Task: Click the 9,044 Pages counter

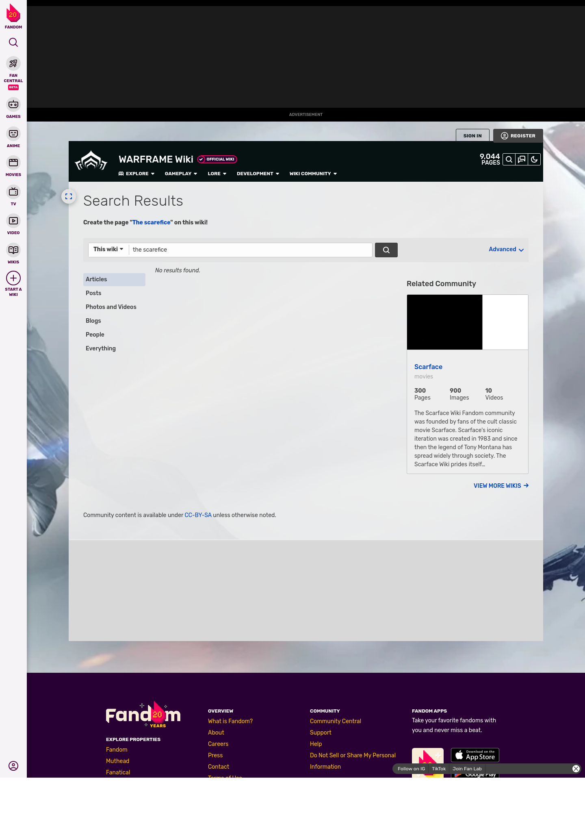Action: coord(490,159)
